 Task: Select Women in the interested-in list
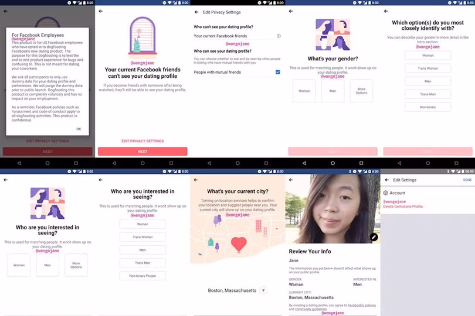pyautogui.click(x=142, y=224)
